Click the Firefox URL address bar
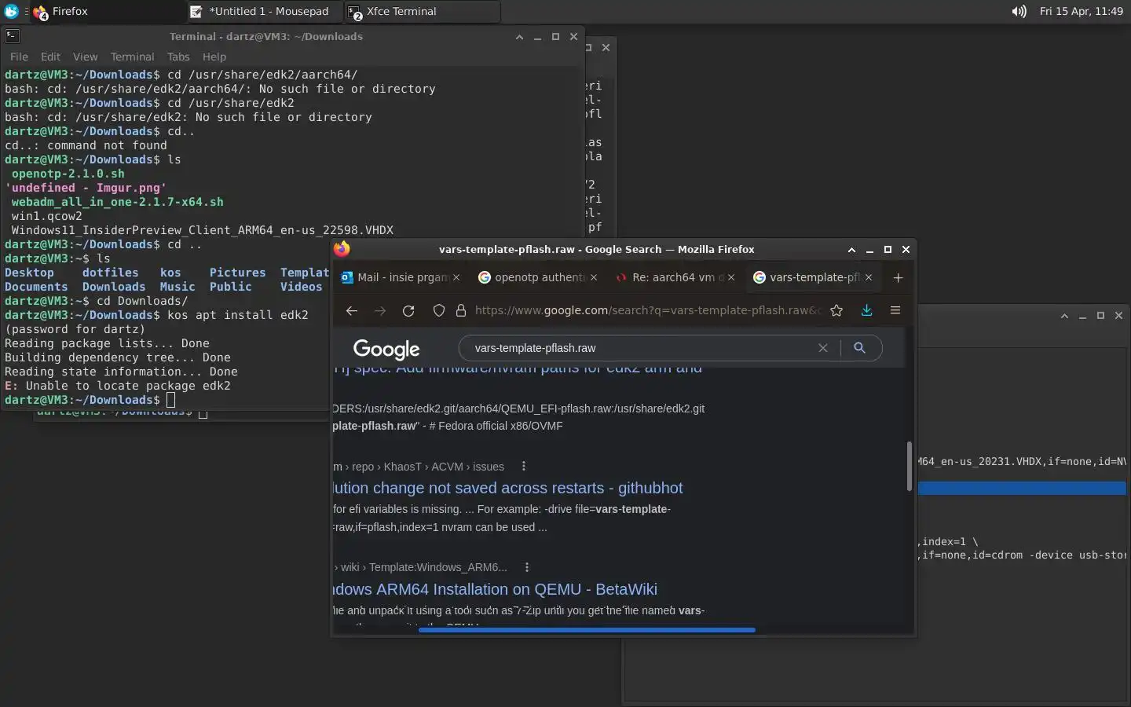 coord(646,310)
